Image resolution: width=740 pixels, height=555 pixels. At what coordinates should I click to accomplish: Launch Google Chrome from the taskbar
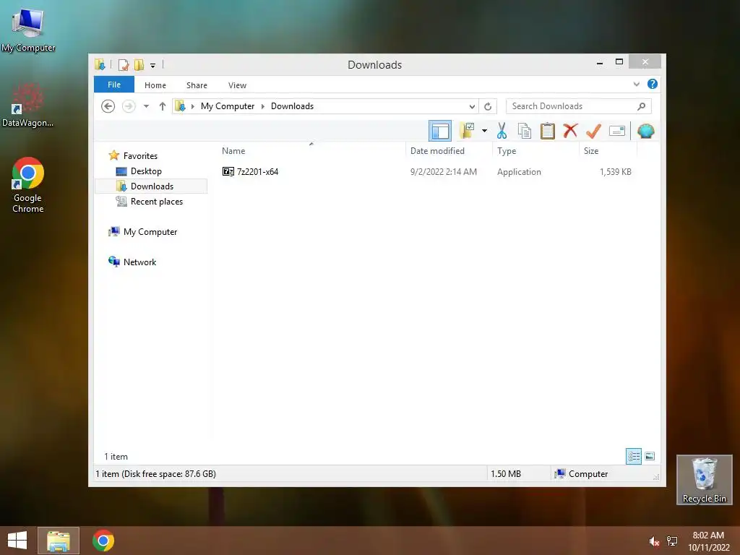[x=103, y=541]
